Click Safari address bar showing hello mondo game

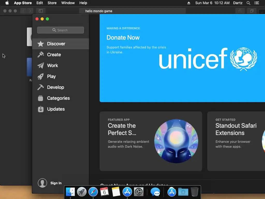(x=132, y=11)
